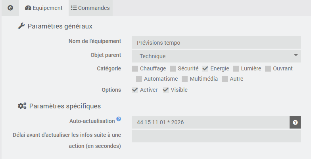Click the cron helper question mark button

[x=295, y=123]
